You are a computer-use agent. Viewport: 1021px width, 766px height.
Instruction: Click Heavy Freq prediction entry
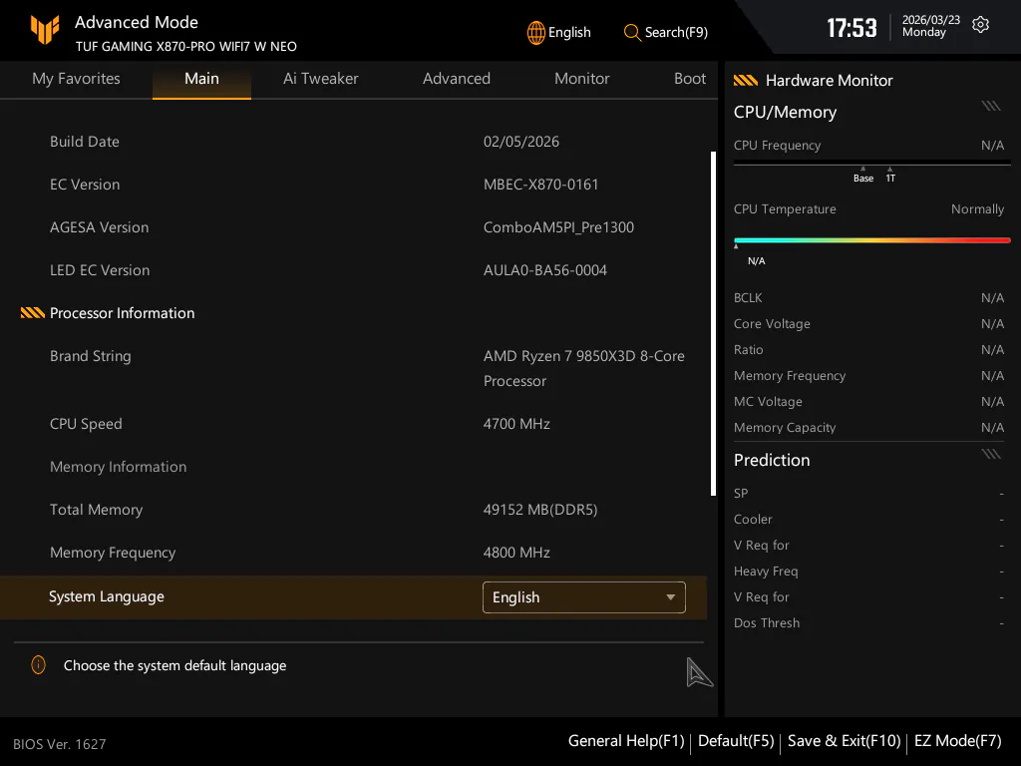(x=766, y=572)
